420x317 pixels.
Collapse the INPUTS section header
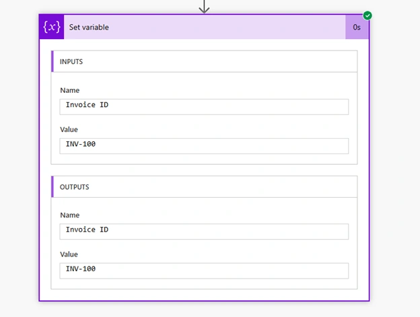coord(204,61)
